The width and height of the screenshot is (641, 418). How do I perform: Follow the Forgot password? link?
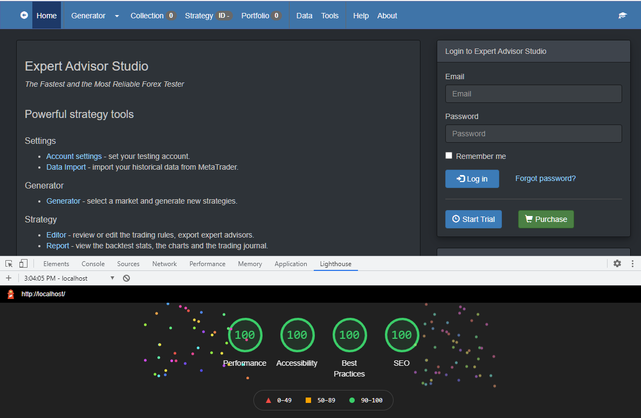pos(546,178)
